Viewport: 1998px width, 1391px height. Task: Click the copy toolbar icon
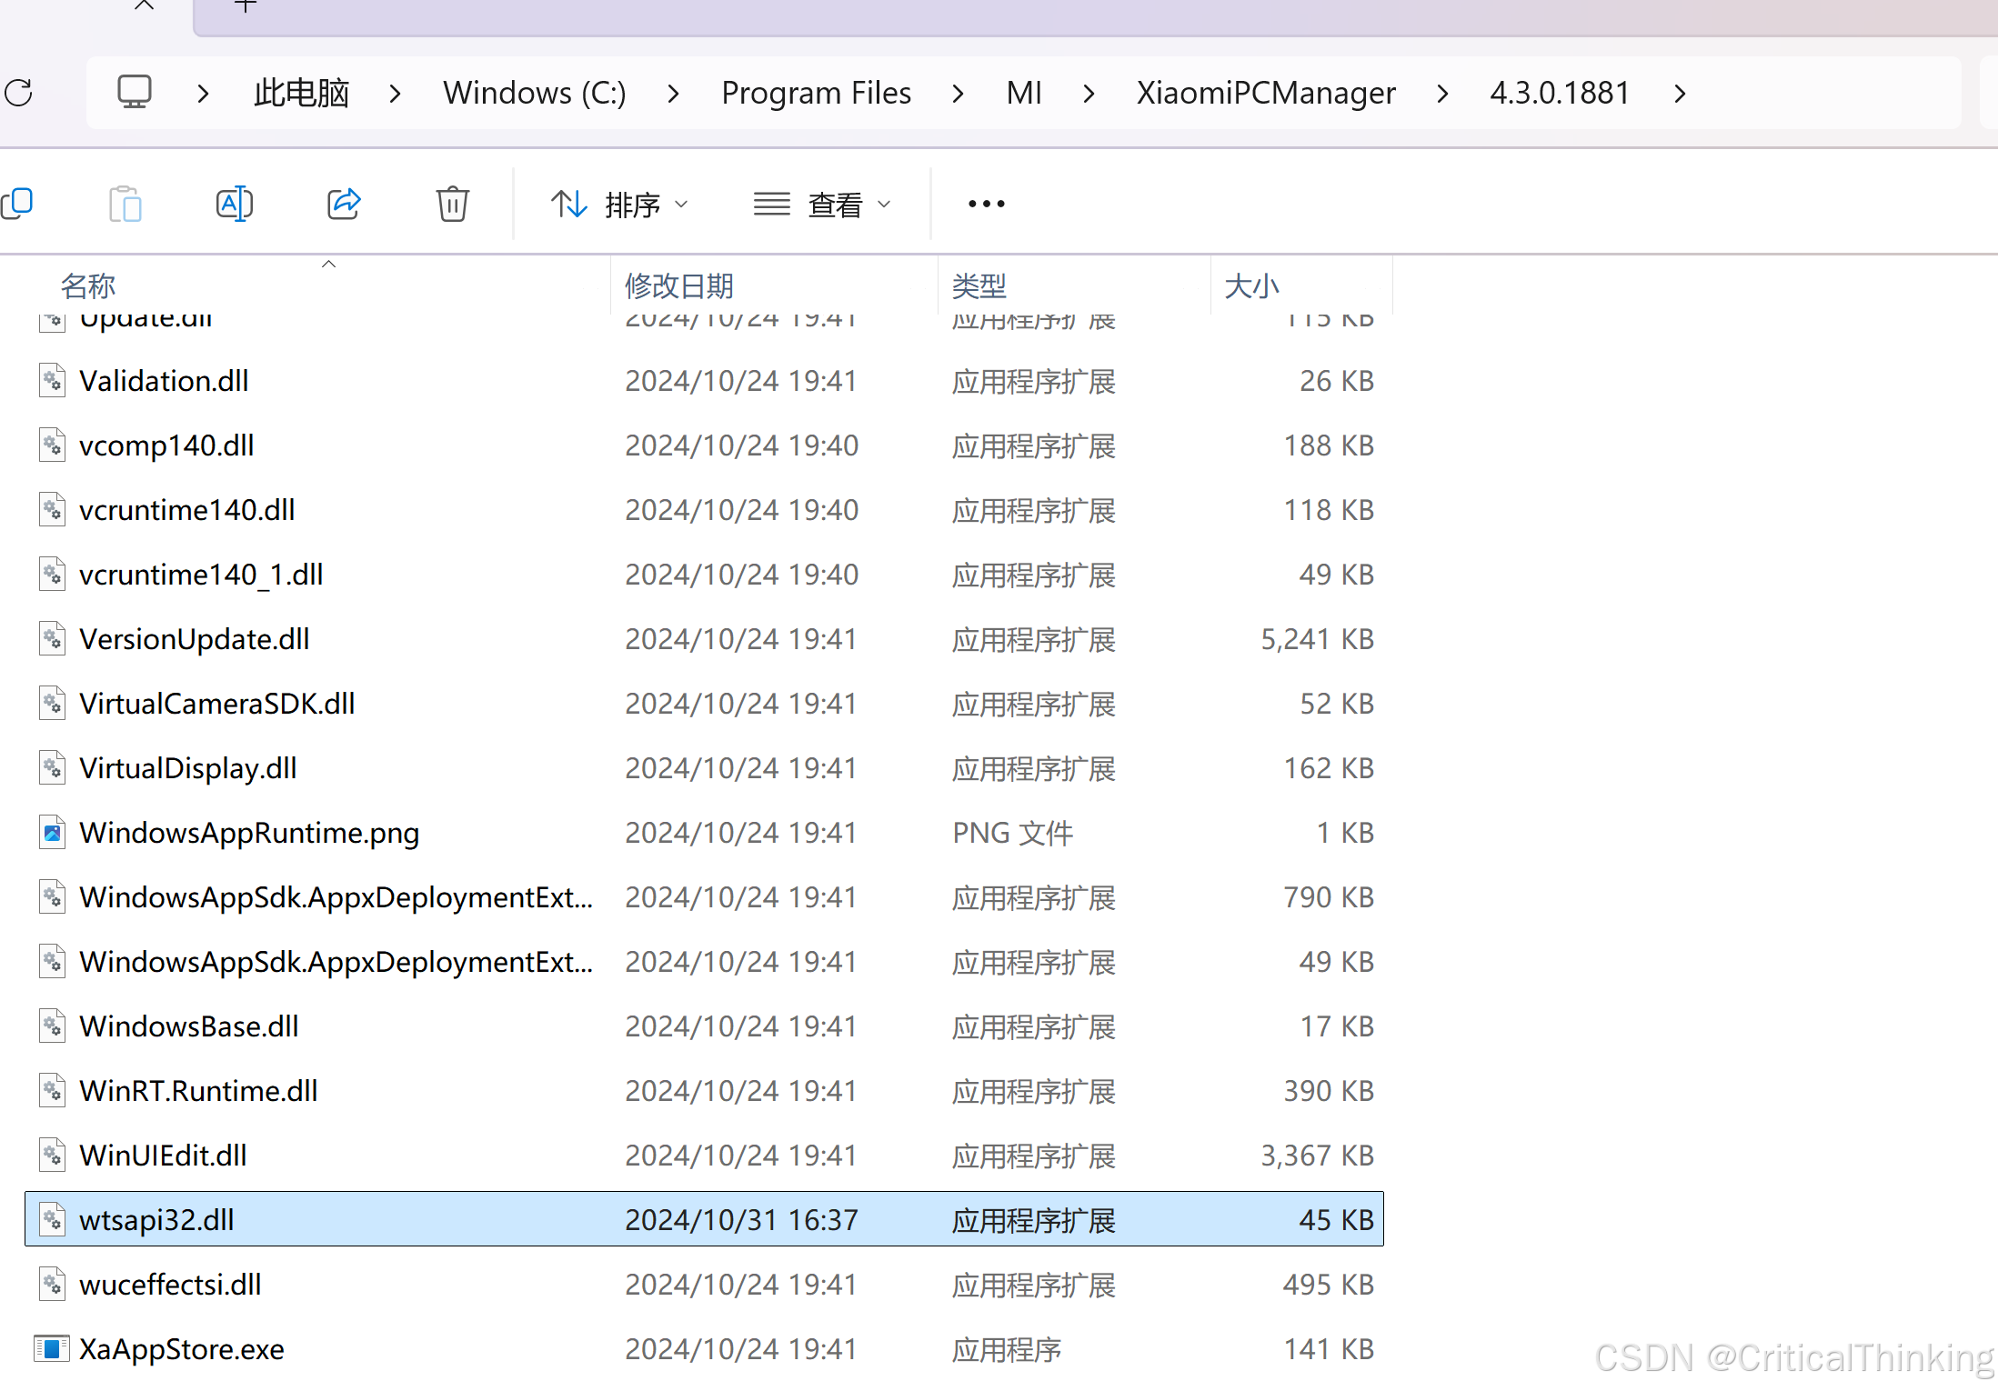pyautogui.click(x=17, y=204)
